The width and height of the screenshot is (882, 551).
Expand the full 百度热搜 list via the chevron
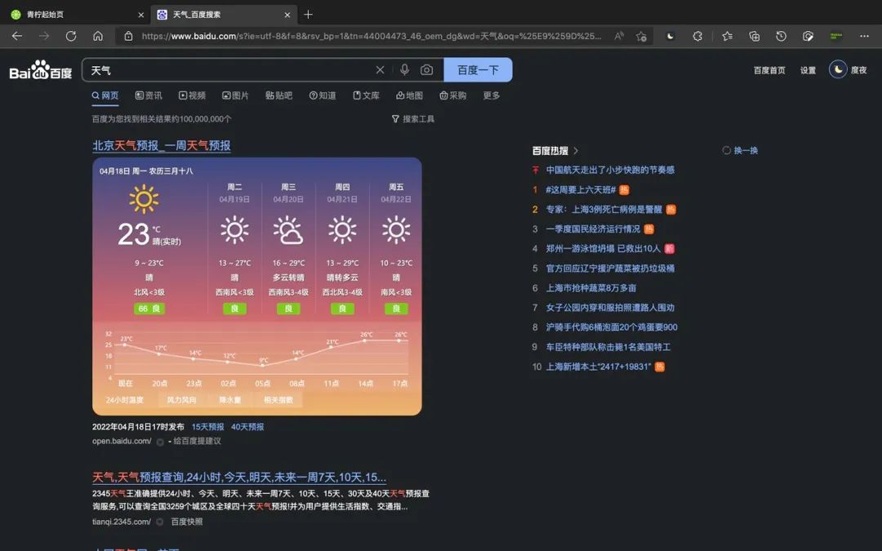tap(577, 149)
